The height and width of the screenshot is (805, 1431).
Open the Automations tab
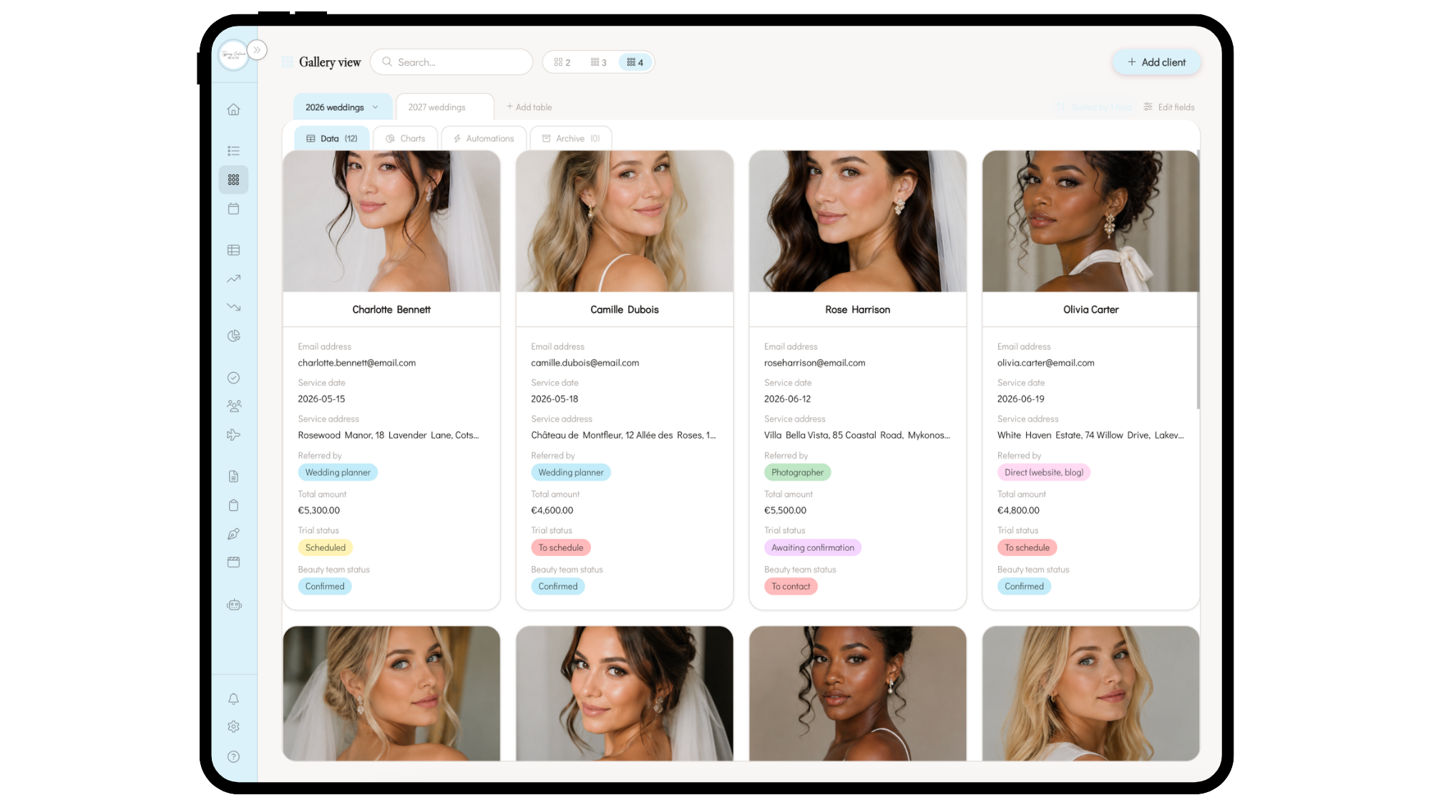[484, 138]
